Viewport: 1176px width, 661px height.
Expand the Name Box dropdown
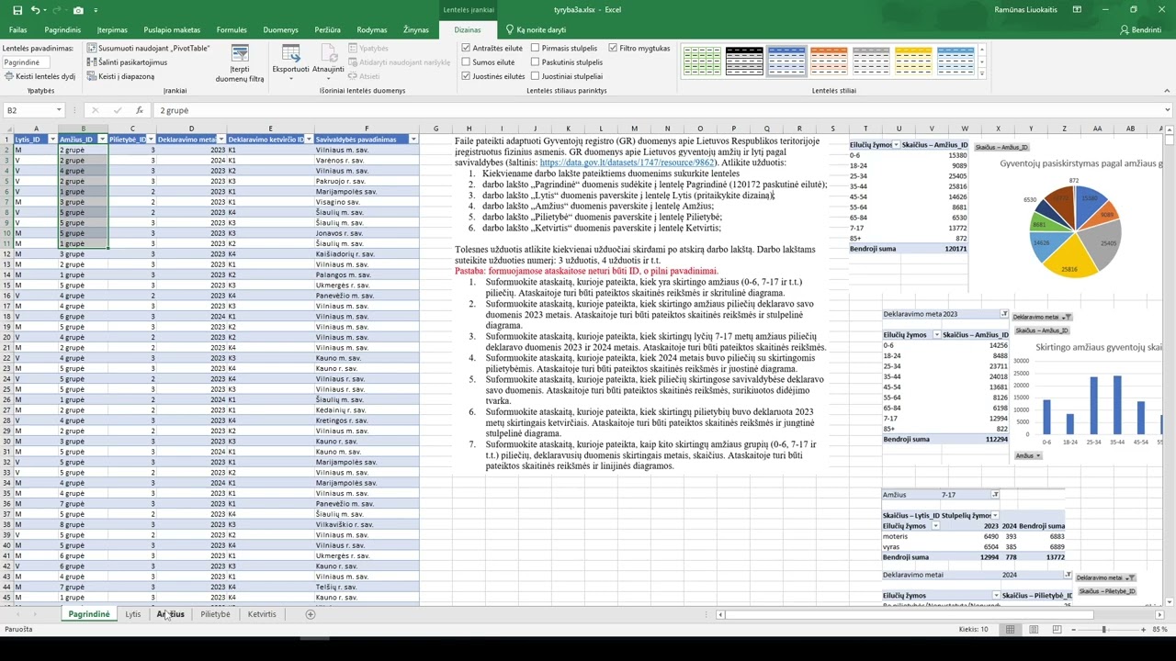point(59,110)
